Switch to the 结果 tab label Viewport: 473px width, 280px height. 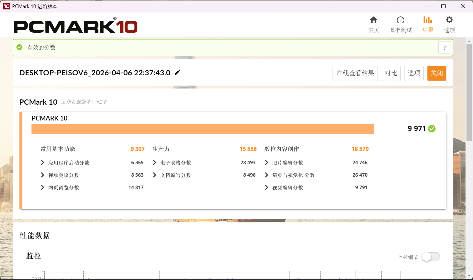[x=428, y=30]
